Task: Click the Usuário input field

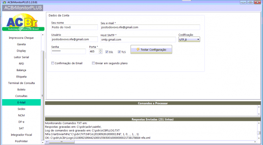Action: point(74,39)
